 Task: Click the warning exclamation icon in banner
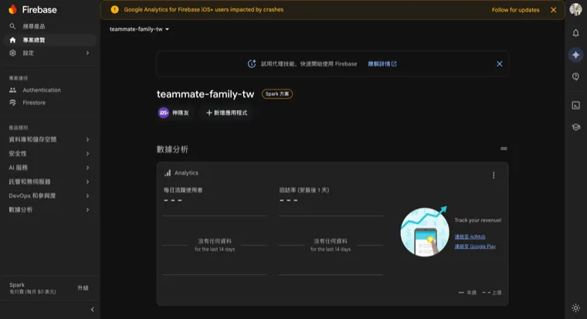[114, 10]
